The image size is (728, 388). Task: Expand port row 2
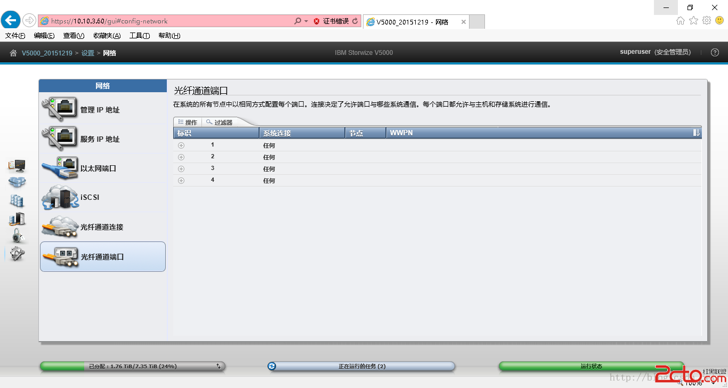181,157
